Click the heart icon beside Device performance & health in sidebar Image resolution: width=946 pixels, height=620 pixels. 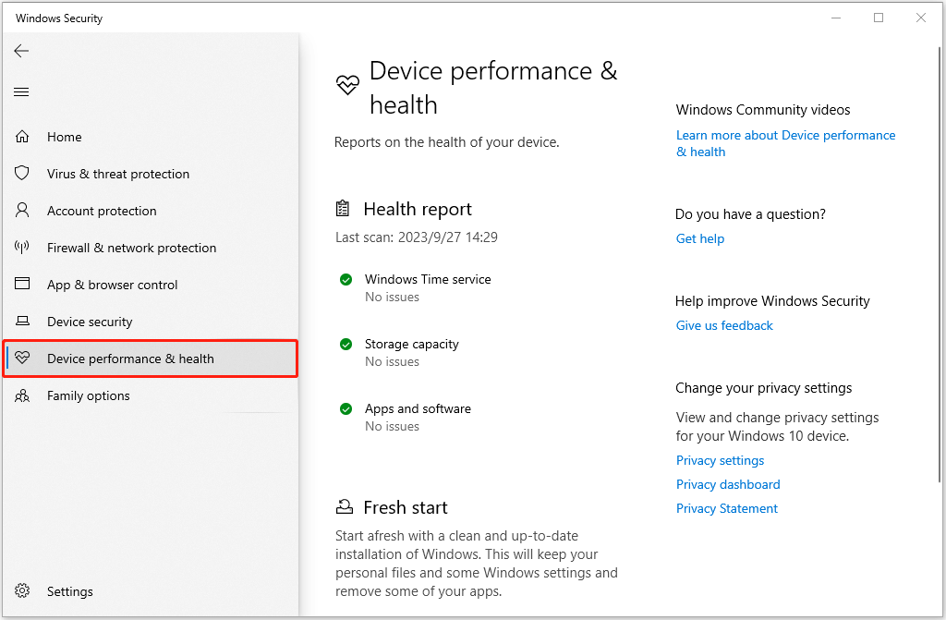pyautogui.click(x=22, y=358)
